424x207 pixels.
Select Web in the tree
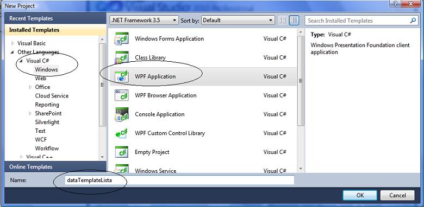(x=41, y=79)
